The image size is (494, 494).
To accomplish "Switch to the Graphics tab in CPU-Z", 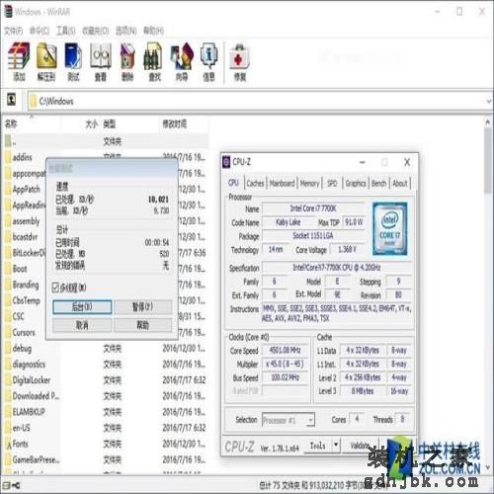I will click(356, 183).
